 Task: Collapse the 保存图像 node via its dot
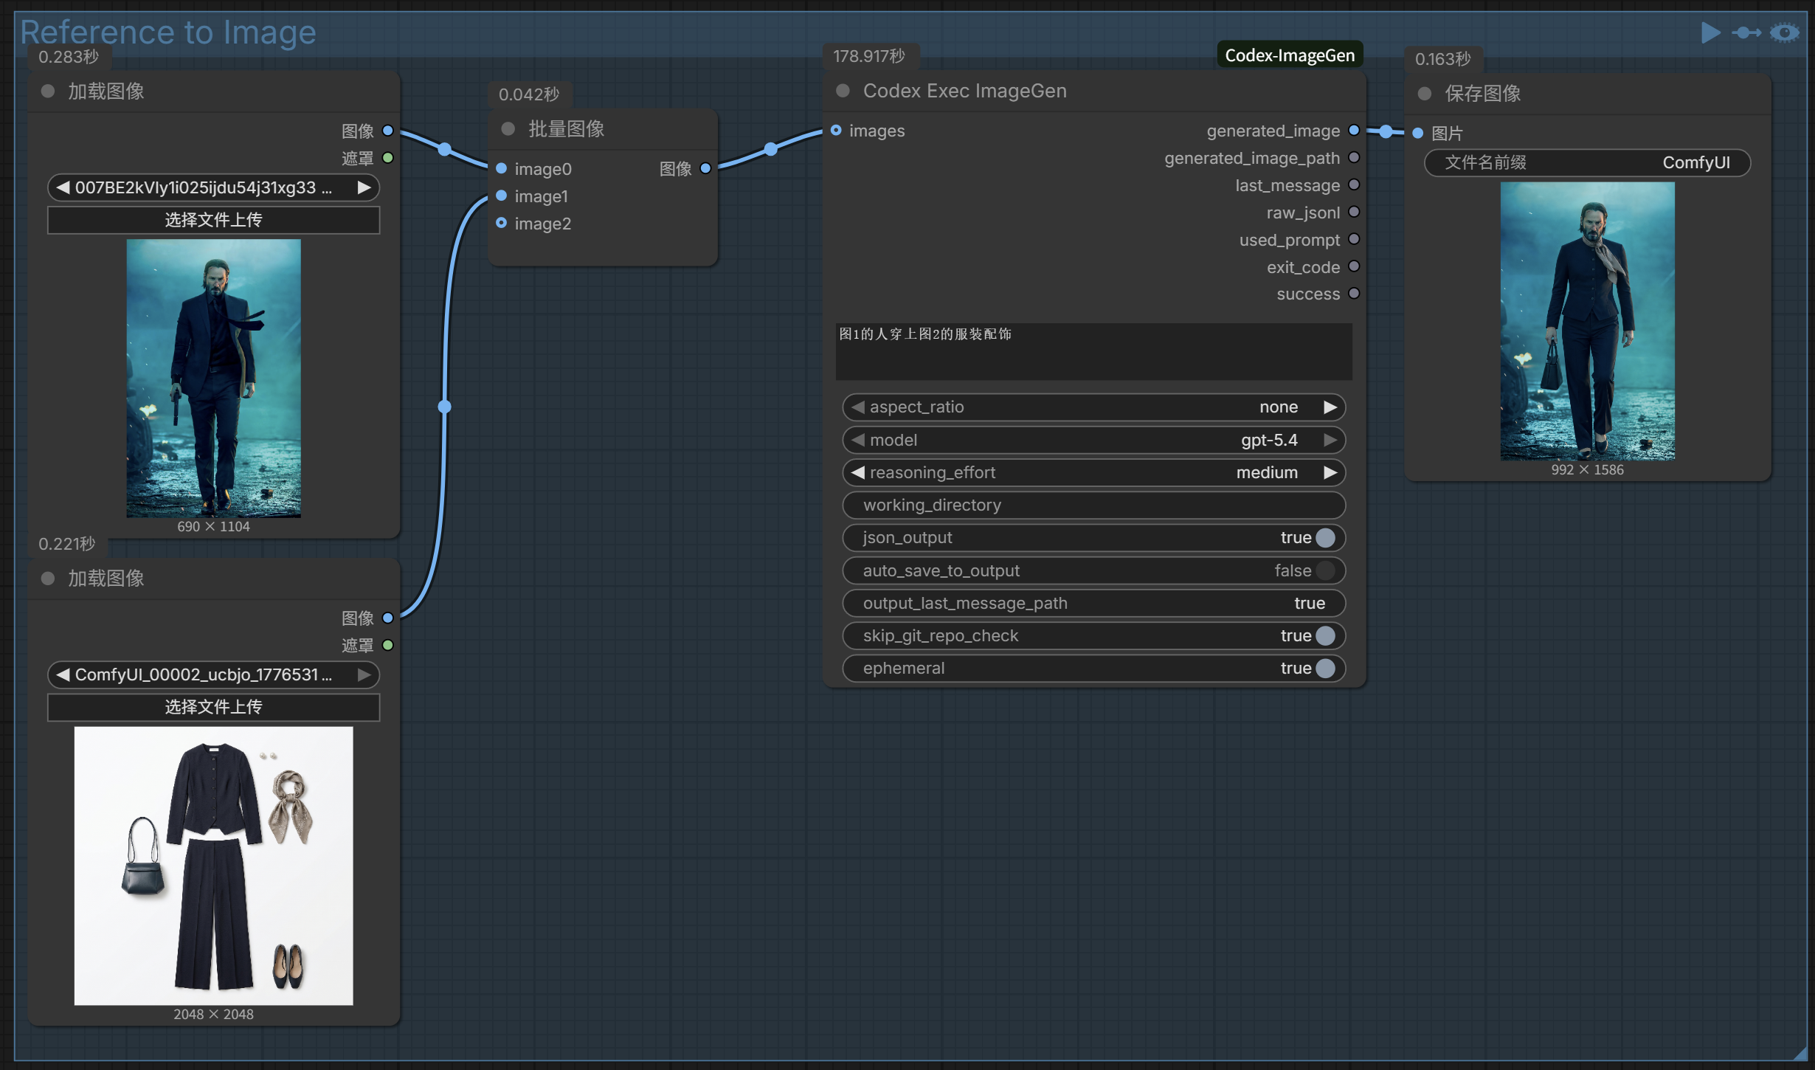[x=1425, y=94]
